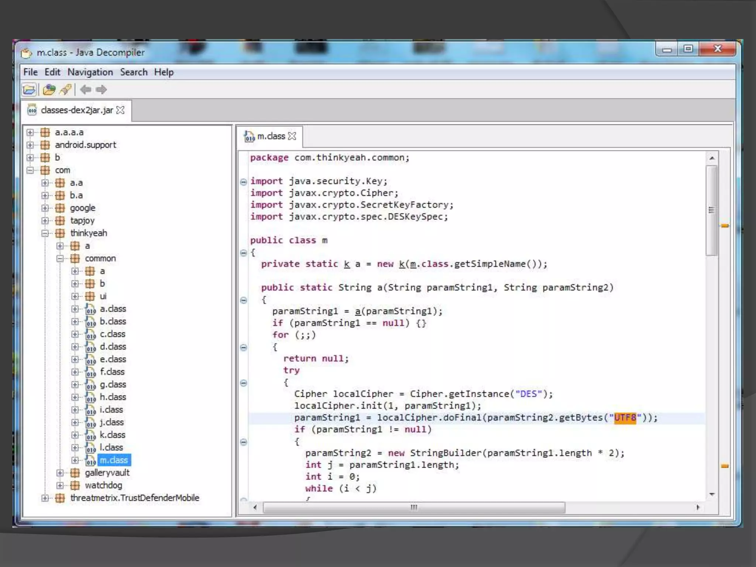756x567 pixels.
Task: Collapse the class m body fold marker
Action: click(x=243, y=253)
